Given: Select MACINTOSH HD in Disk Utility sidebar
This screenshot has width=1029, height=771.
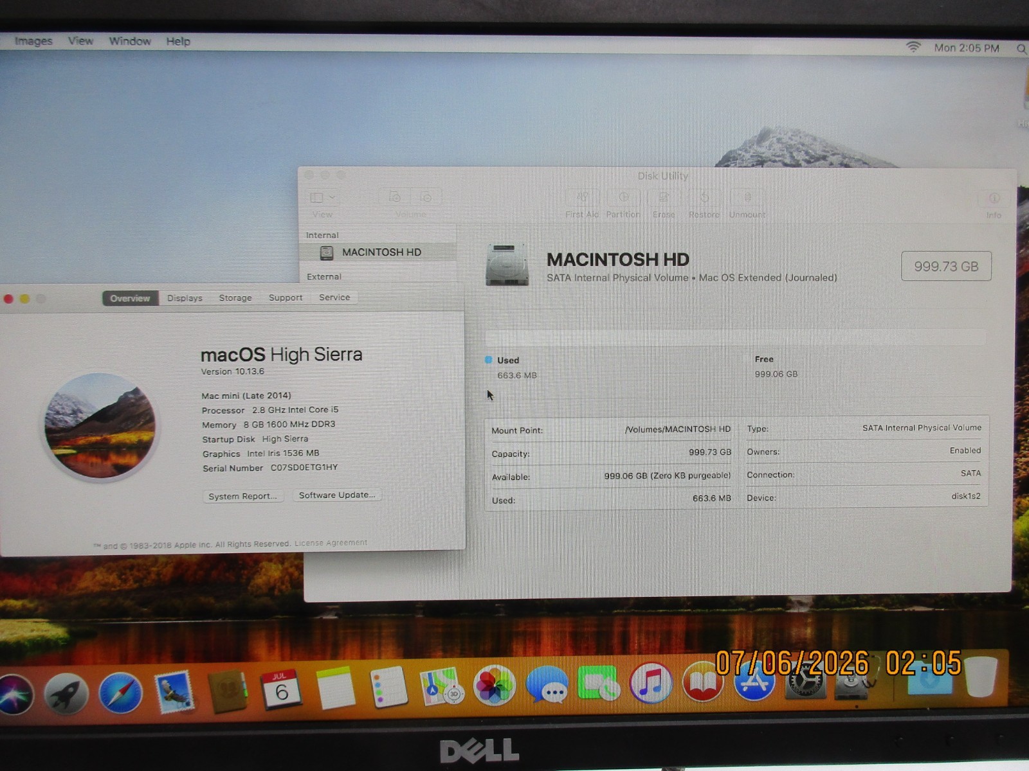Looking at the screenshot, I should [x=378, y=253].
